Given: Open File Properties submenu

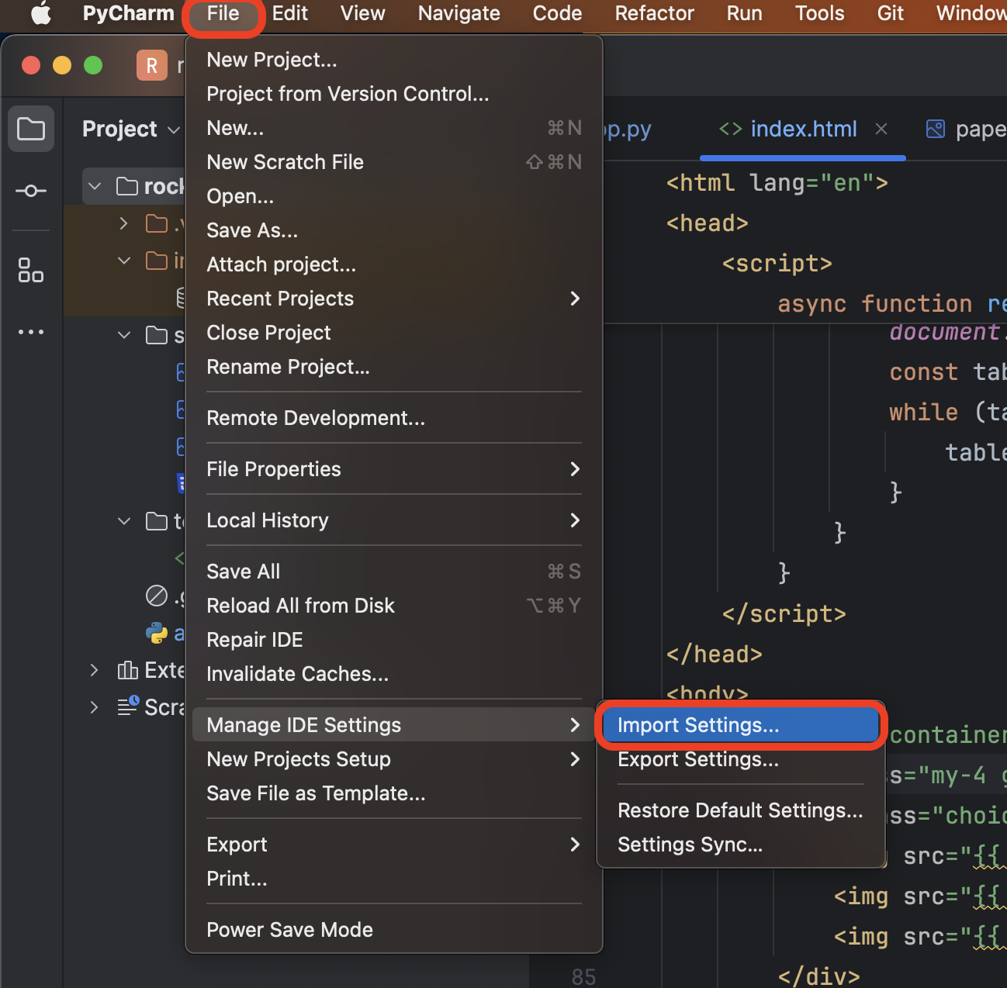Looking at the screenshot, I should coord(394,469).
